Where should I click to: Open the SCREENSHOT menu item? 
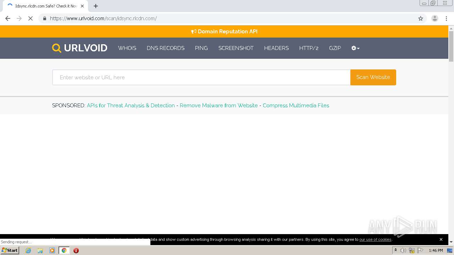(236, 48)
